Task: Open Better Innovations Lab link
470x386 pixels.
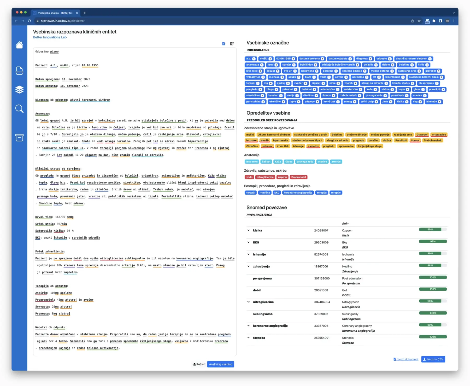Action: tap(50, 37)
